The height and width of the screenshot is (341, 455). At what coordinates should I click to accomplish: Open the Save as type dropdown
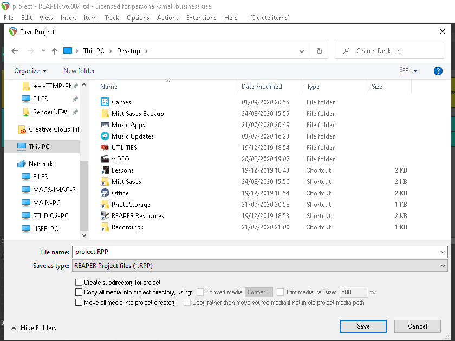(x=443, y=266)
